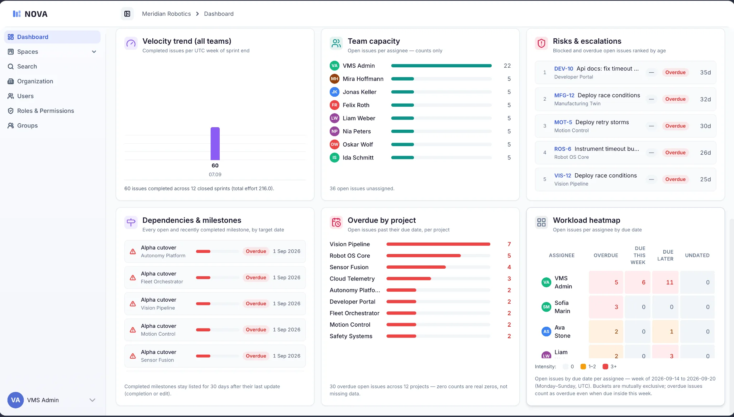Go to Search in sidebar
Viewport: 734px width, 417px height.
click(52, 66)
